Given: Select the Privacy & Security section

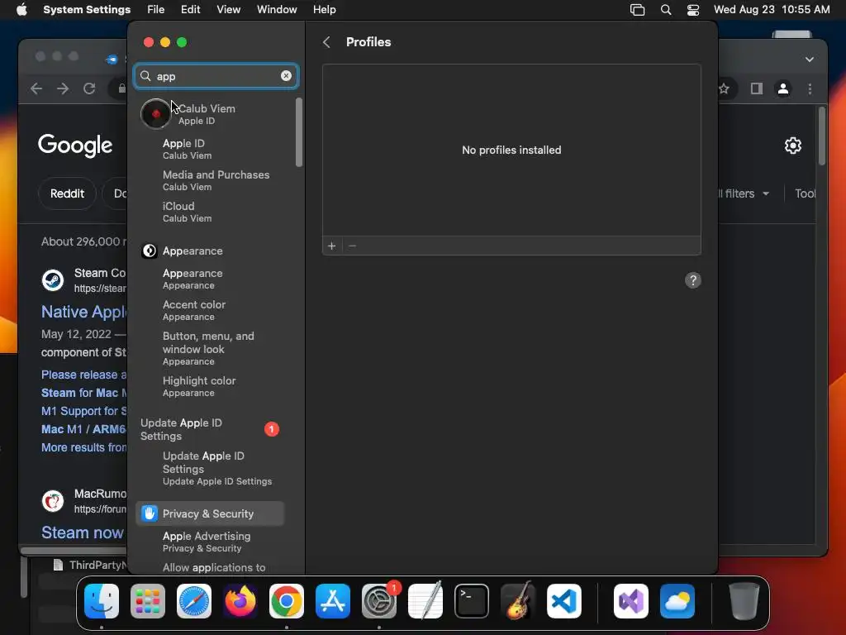Looking at the screenshot, I should point(211,513).
